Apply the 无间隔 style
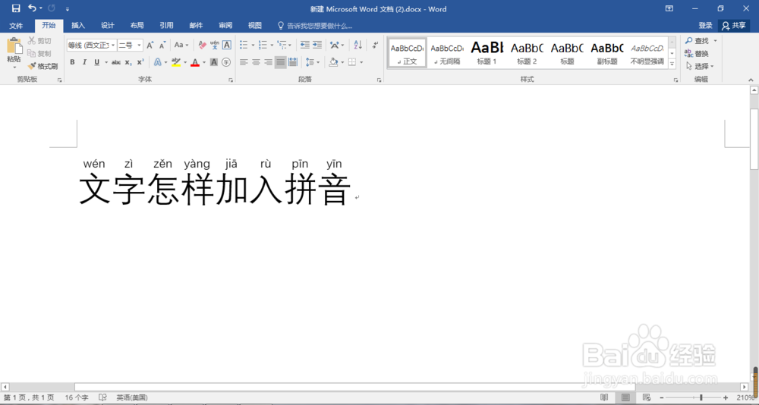The image size is (759, 405). point(447,52)
